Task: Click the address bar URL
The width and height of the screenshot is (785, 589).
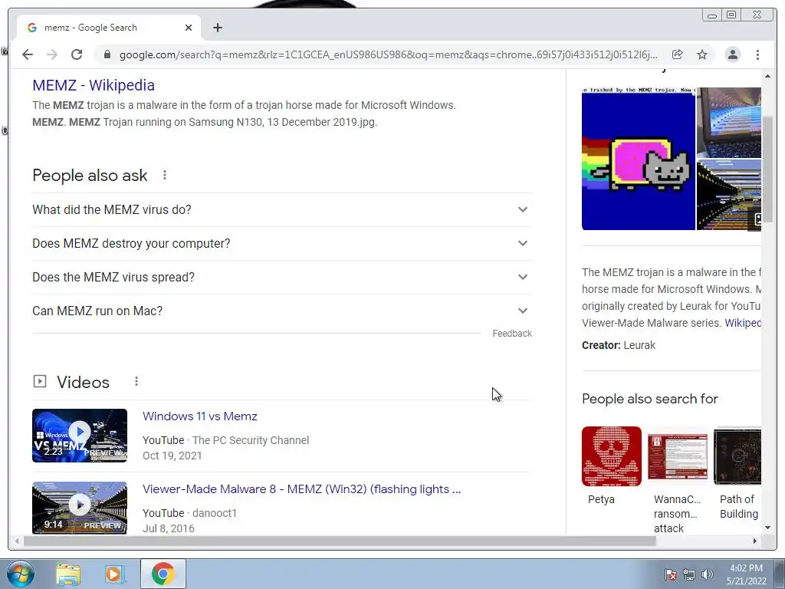Action: tap(388, 54)
